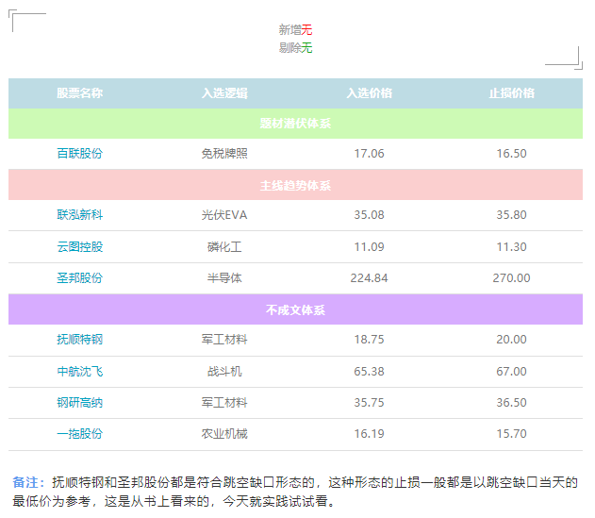The height and width of the screenshot is (518, 595).
Task: Click the stop-loss price 15.70
Action: point(511,433)
